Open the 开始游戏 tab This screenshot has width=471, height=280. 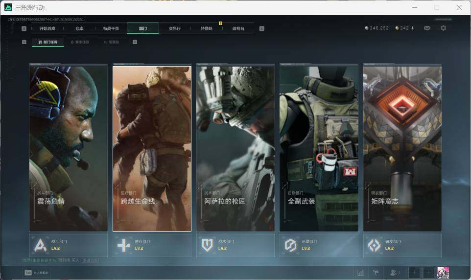point(47,28)
